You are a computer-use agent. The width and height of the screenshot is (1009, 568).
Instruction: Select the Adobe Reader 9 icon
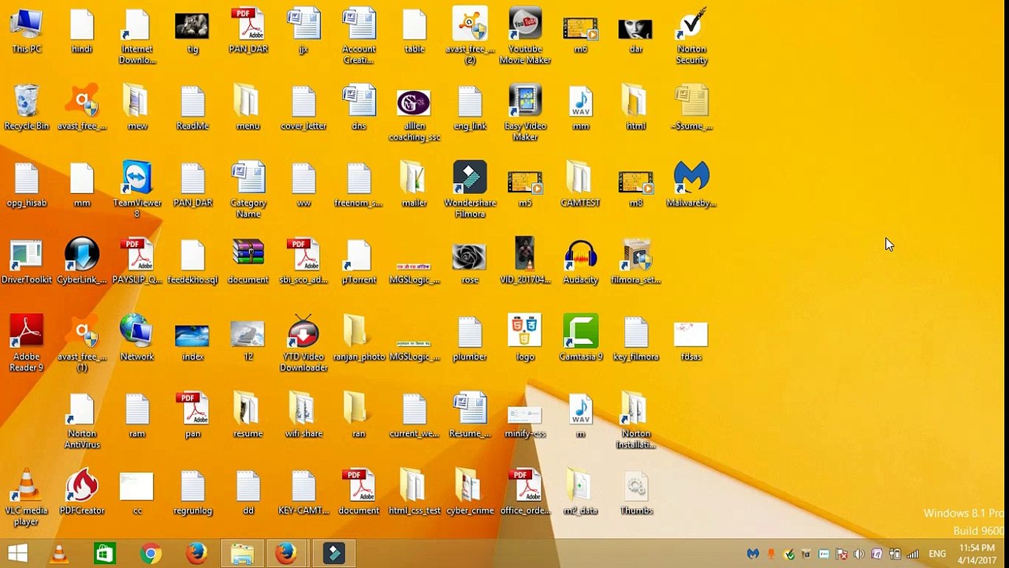tap(26, 343)
